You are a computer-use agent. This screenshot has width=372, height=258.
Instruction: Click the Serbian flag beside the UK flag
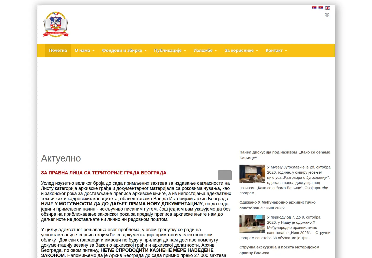pyautogui.click(x=321, y=8)
